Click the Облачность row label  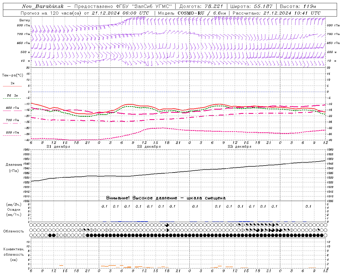(x=14, y=231)
